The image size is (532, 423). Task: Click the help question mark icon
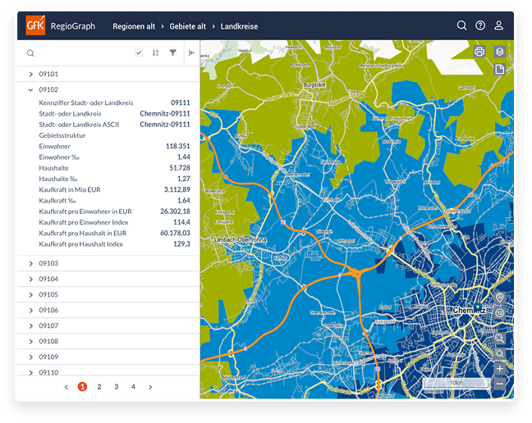480,25
